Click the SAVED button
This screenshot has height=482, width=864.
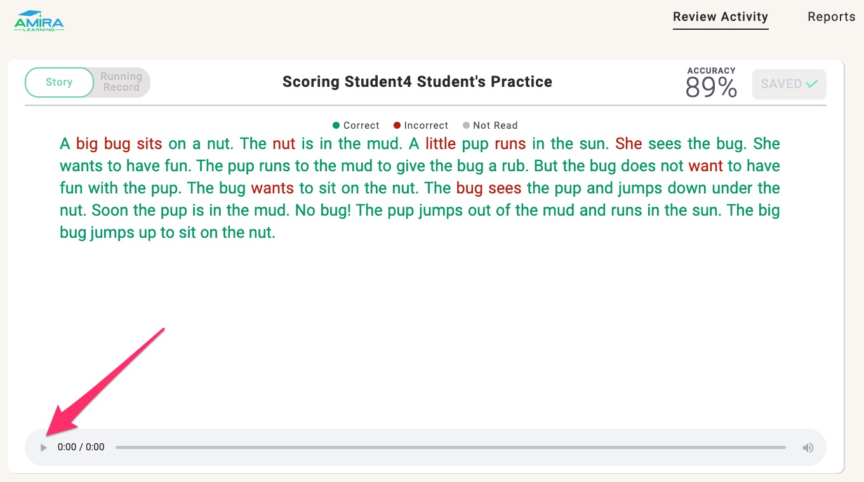(x=789, y=84)
